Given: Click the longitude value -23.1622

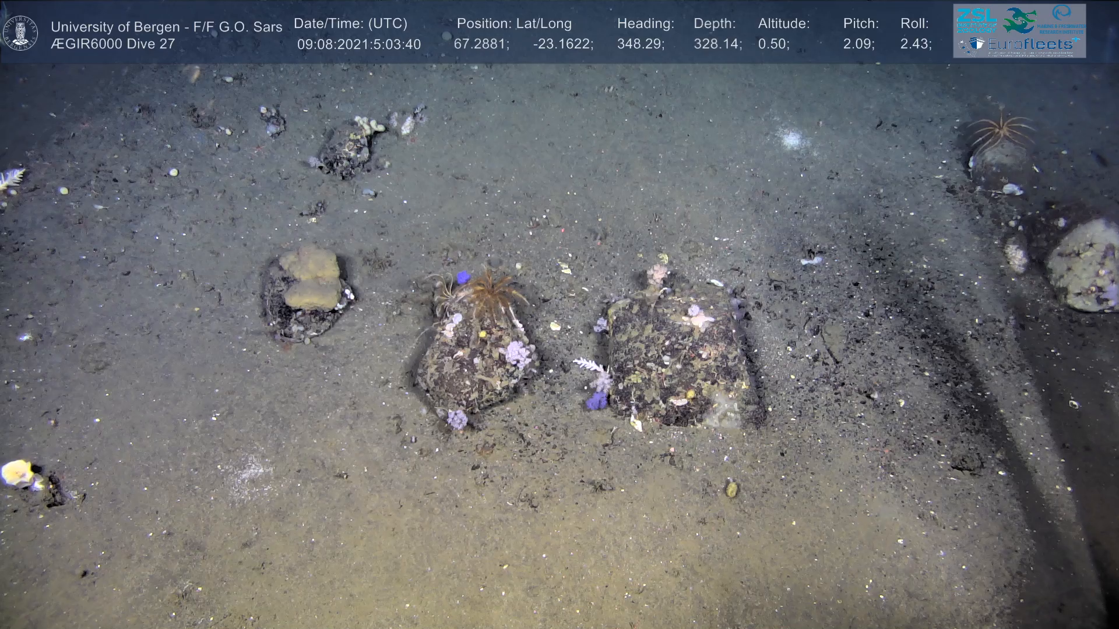Looking at the screenshot, I should tap(562, 44).
